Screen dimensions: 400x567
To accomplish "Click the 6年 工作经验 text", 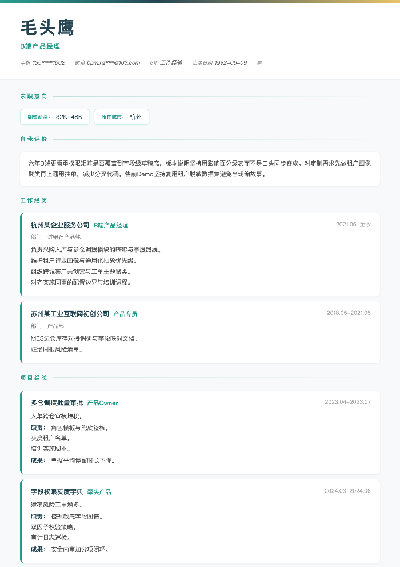I will click(166, 63).
